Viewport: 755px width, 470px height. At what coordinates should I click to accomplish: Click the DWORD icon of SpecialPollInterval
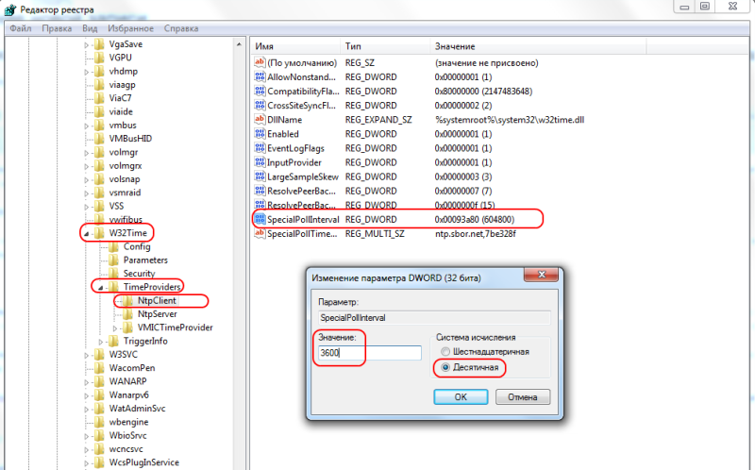260,219
